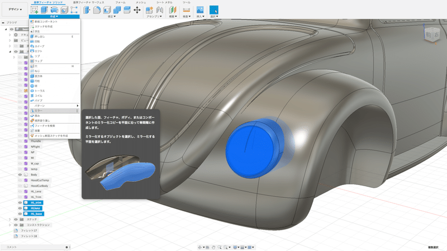
Task: Choose ロフト in the create menu
Action: (x=54, y=51)
